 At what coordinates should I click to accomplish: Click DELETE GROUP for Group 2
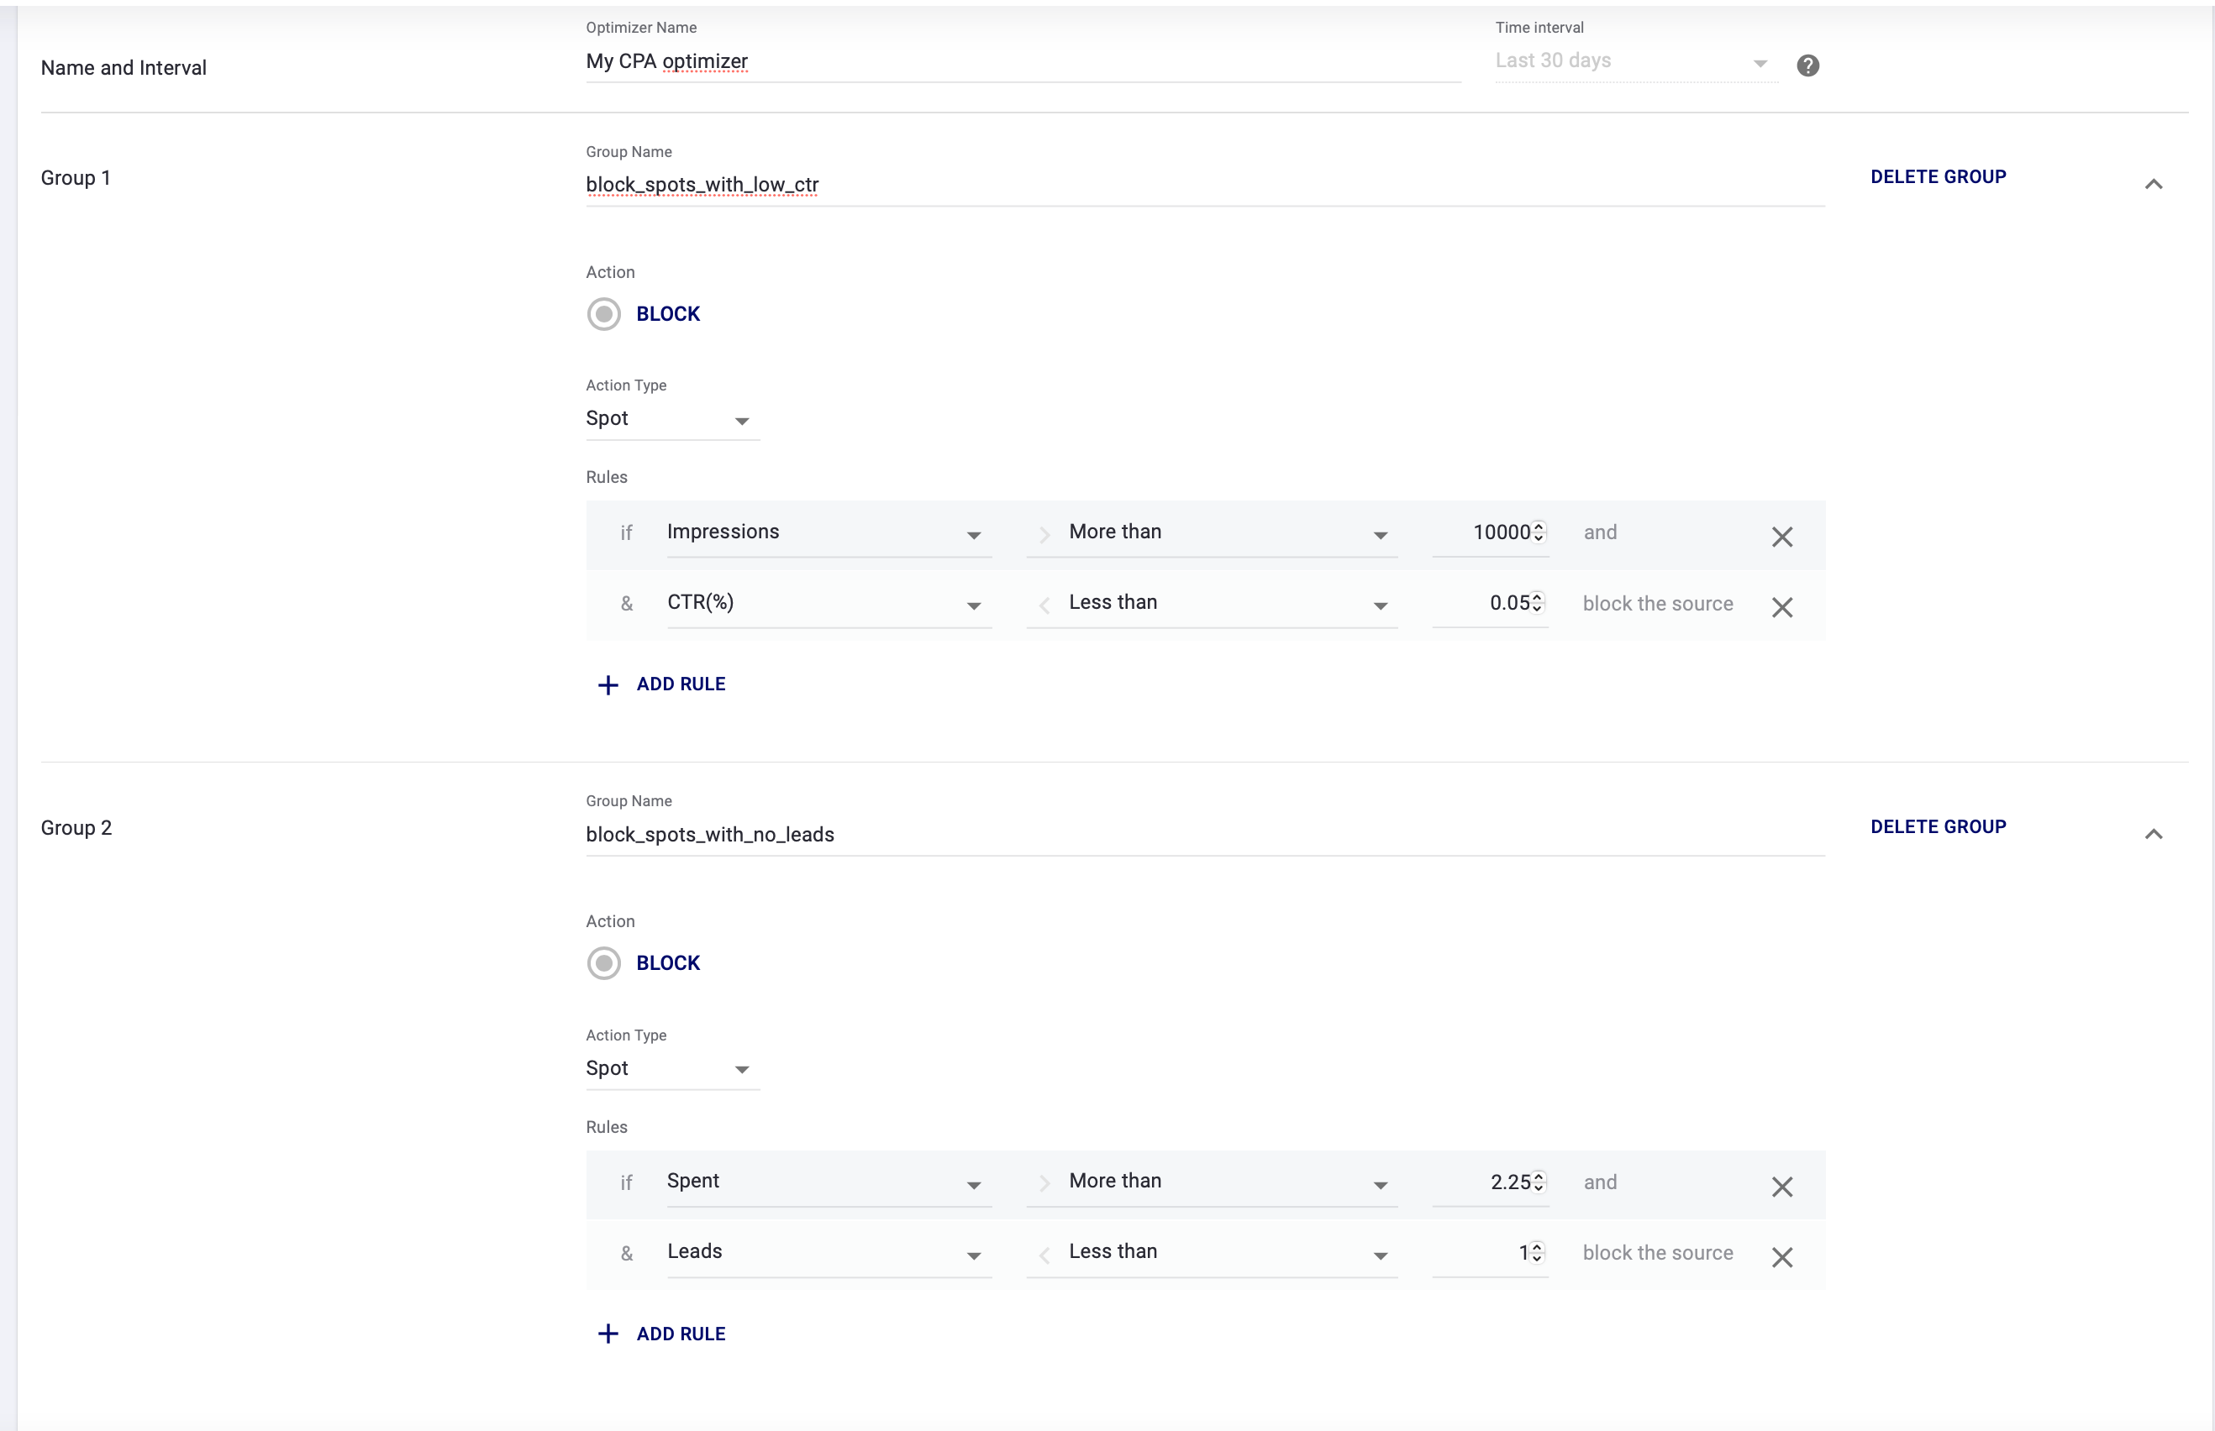point(1938,826)
